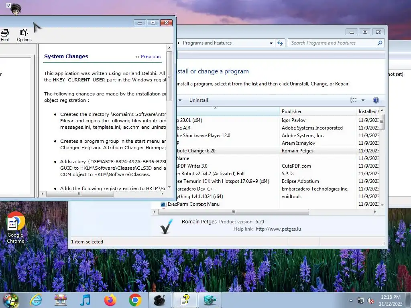The image size is (411, 308).
Task: Select the Igor Pavlov row
Action: pos(278,120)
